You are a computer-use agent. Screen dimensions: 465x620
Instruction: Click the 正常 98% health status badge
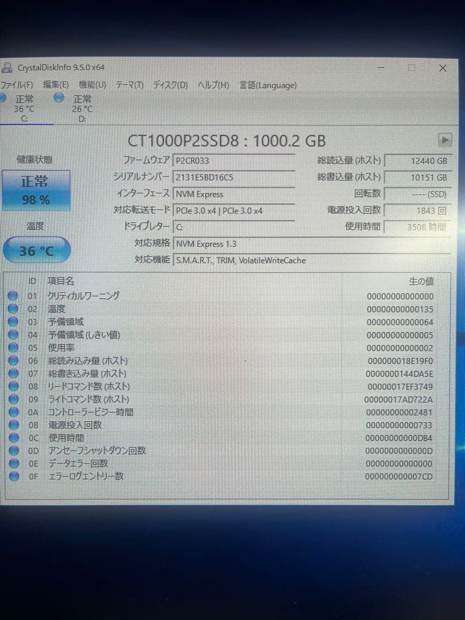[36, 190]
